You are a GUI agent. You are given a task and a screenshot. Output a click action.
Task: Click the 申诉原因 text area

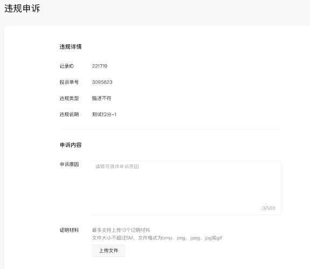point(186,187)
